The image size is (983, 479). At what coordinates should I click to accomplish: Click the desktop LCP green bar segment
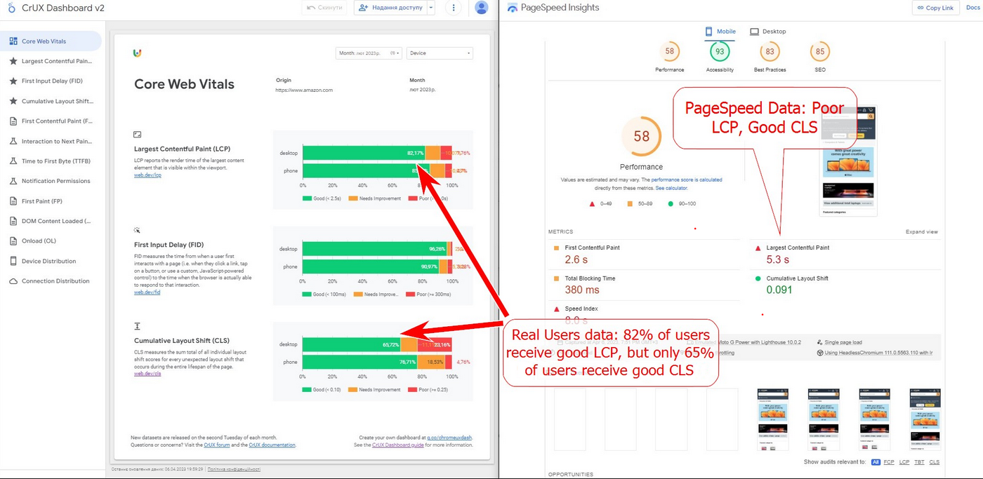364,153
